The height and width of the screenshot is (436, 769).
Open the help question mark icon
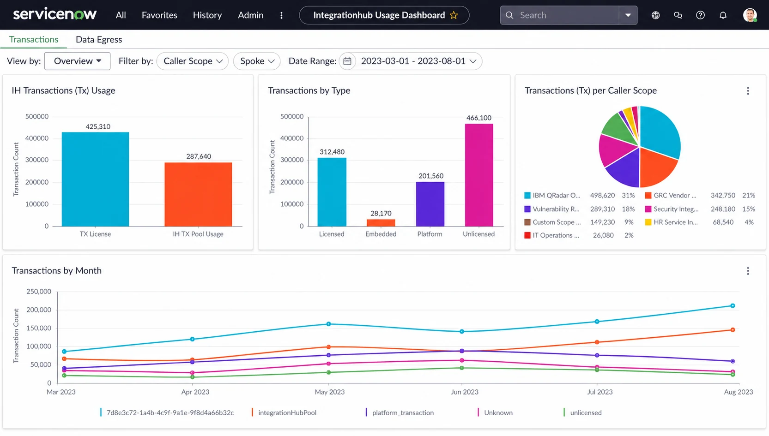(x=701, y=15)
